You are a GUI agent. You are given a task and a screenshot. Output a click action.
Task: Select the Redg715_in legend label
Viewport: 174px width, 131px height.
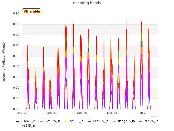[126, 121]
